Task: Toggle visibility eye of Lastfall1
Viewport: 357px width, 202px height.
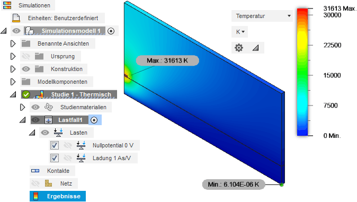Action: [x=35, y=120]
